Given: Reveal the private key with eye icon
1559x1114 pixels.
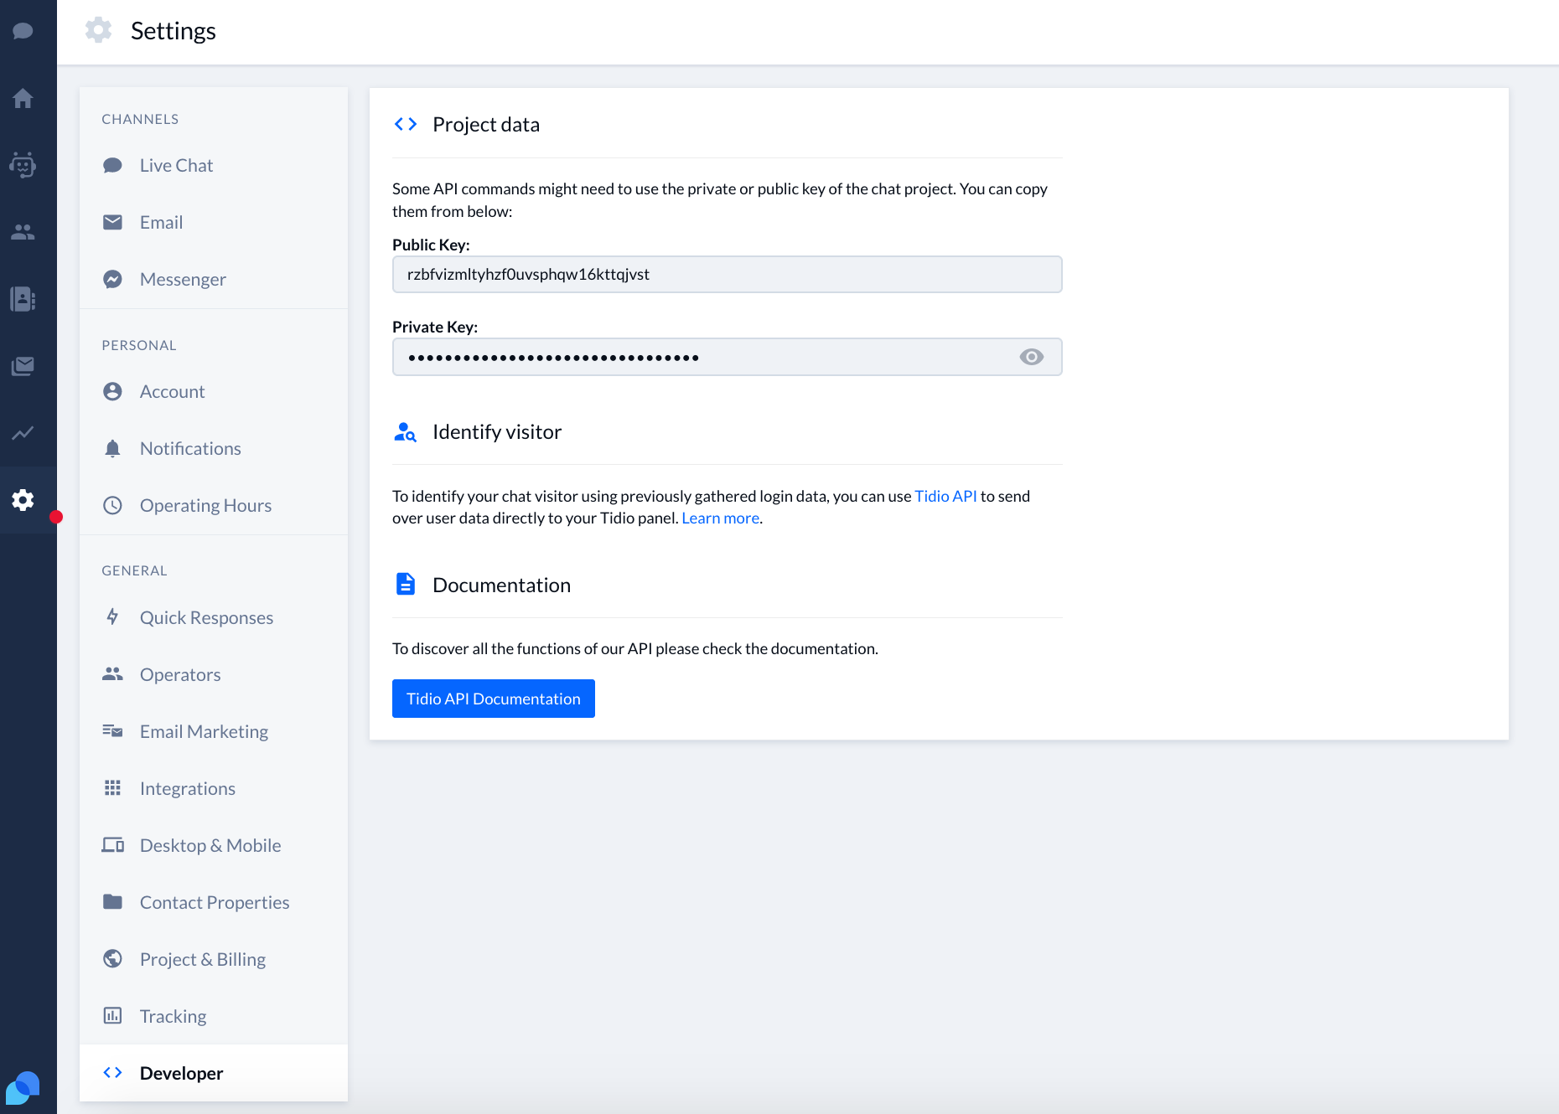Looking at the screenshot, I should coord(1032,357).
